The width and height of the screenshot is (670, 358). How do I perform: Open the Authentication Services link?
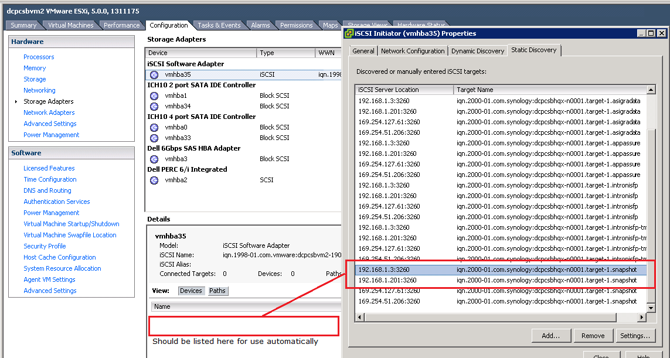click(x=57, y=202)
